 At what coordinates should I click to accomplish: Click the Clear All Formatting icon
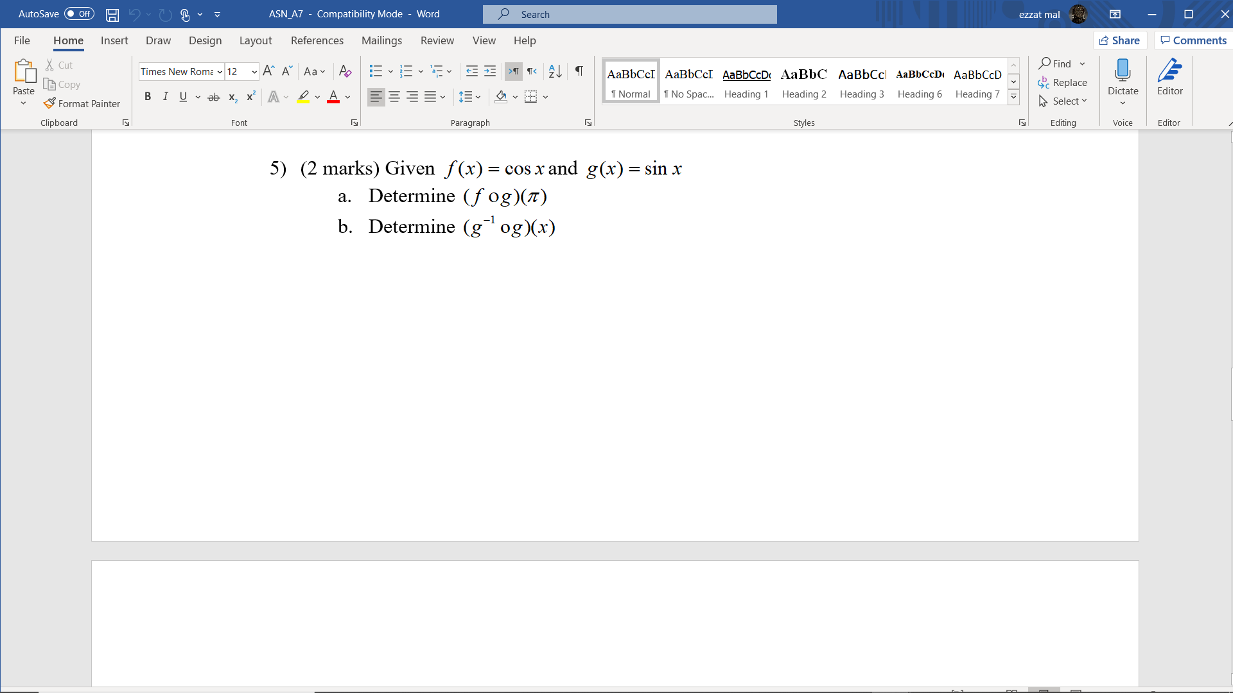click(x=345, y=71)
